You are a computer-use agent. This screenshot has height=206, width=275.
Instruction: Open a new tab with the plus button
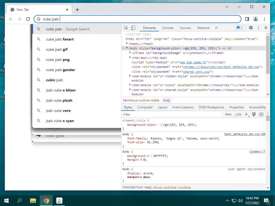pos(77,10)
